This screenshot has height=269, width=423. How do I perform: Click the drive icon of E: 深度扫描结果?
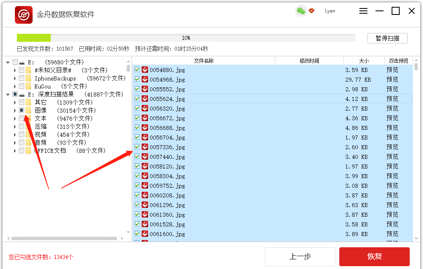(x=22, y=95)
